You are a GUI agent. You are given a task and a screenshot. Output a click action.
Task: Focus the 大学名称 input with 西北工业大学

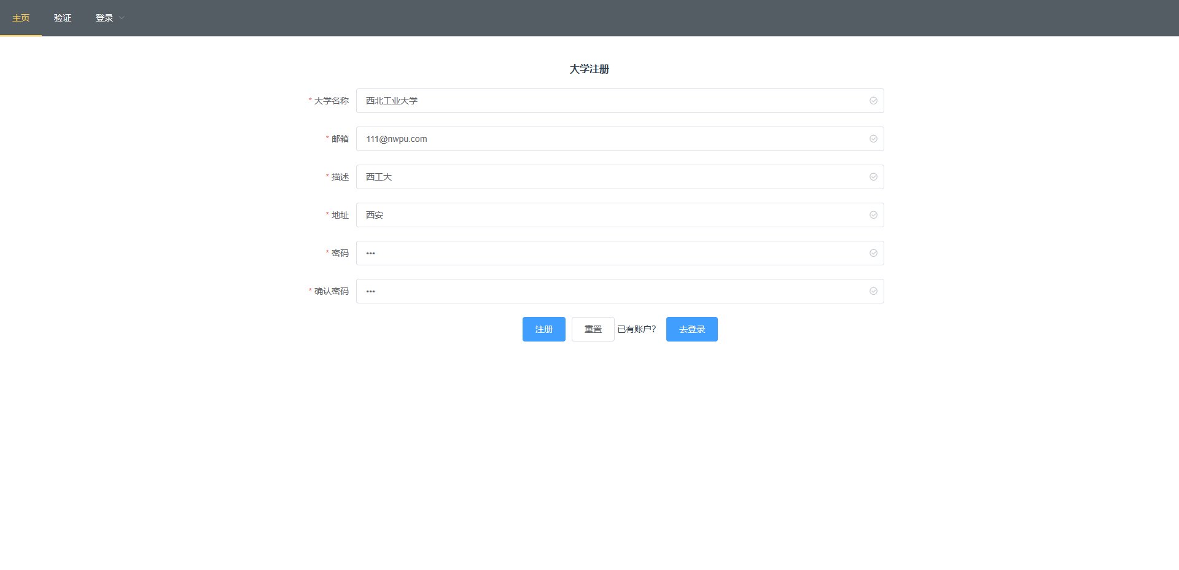(x=620, y=101)
